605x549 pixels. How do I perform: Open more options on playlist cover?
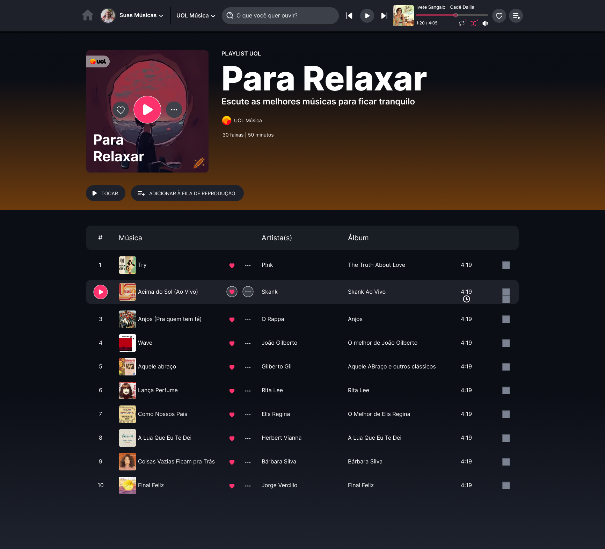[x=174, y=110]
